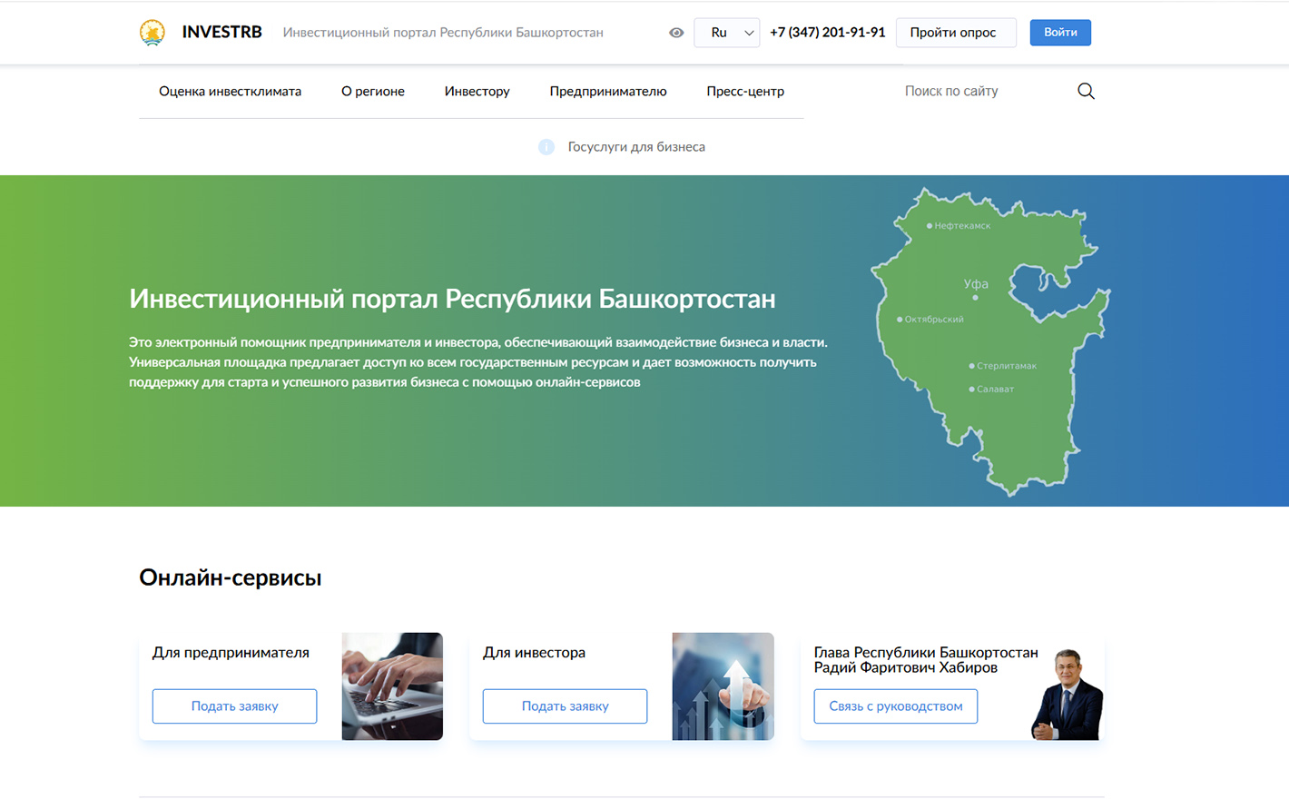Click the info icon beside Госуслуги
Image resolution: width=1289 pixels, height=799 pixels.
pos(546,147)
